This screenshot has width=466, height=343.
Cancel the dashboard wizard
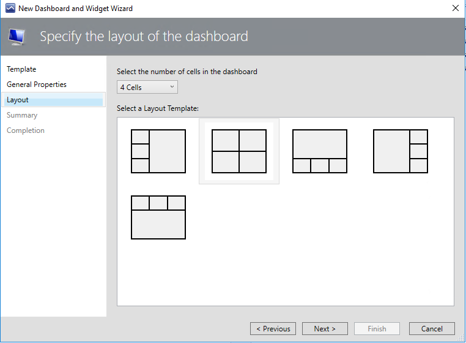(x=432, y=329)
